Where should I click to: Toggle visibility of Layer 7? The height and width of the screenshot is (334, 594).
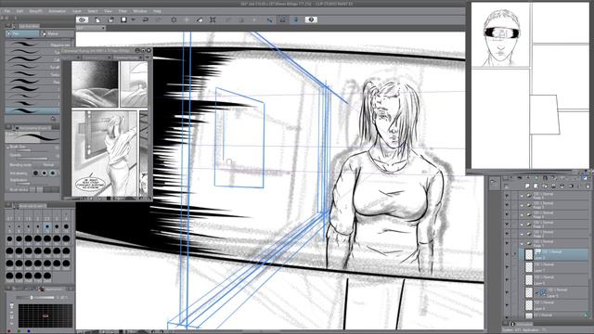click(507, 267)
